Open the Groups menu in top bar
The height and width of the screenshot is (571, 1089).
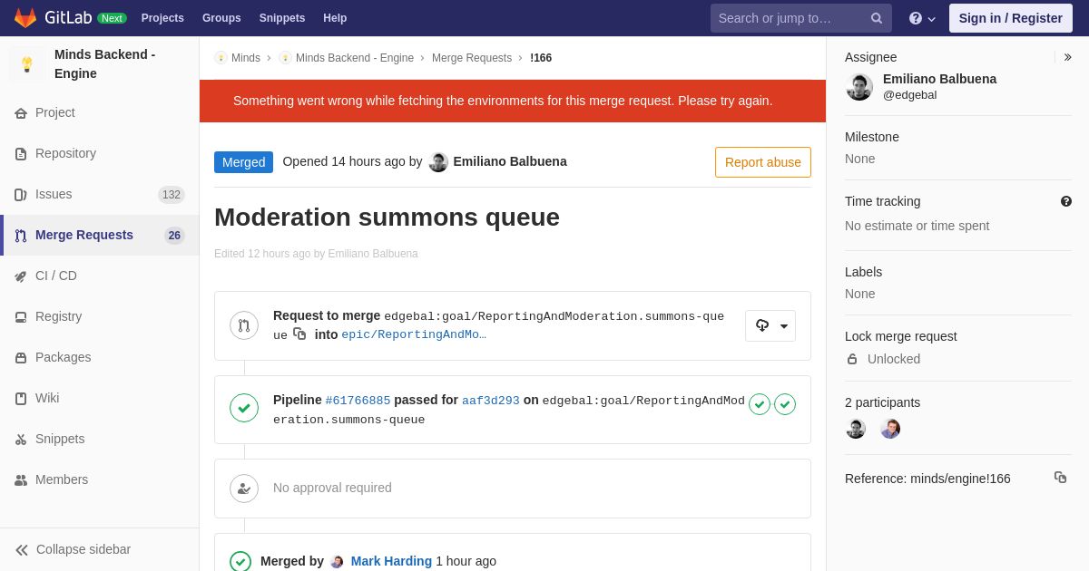pos(221,18)
